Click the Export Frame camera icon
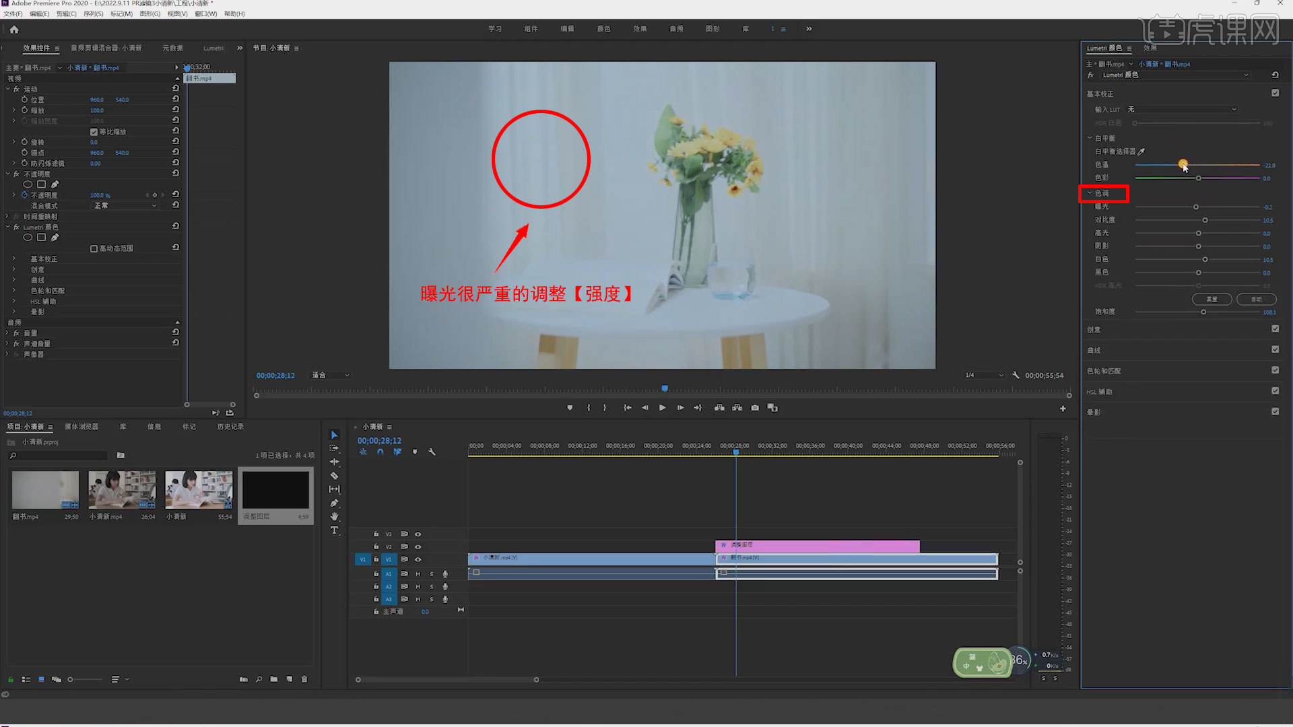Image resolution: width=1293 pixels, height=727 pixels. [x=755, y=408]
